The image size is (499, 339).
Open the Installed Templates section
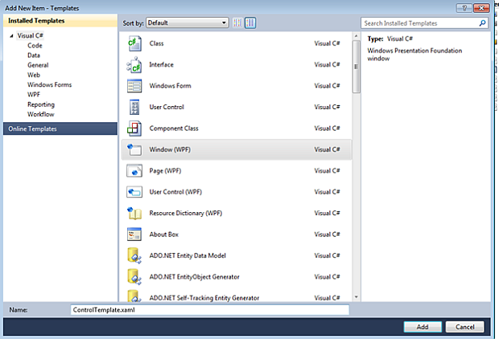click(x=60, y=21)
